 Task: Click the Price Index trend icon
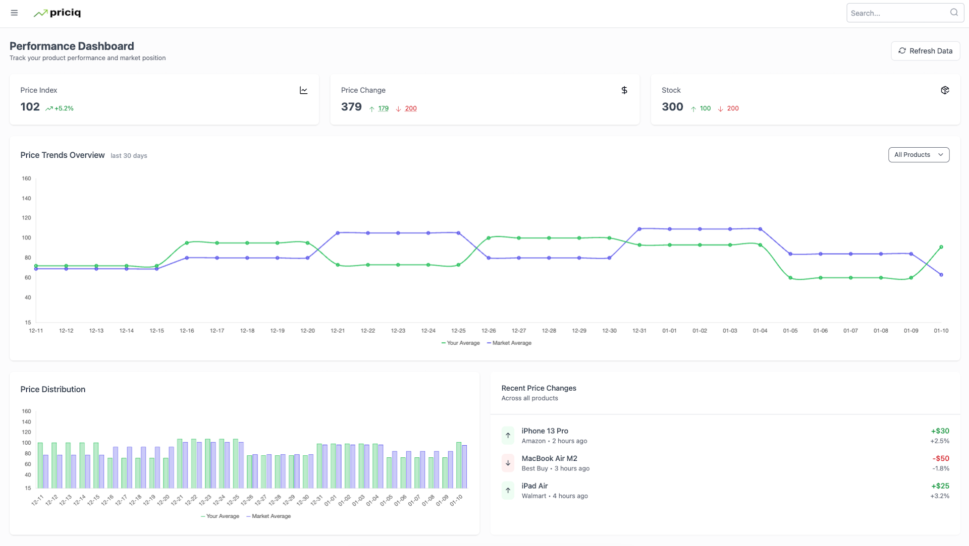[x=303, y=90]
